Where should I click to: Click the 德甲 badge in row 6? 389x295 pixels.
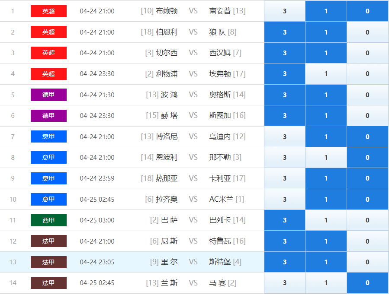tap(48, 116)
